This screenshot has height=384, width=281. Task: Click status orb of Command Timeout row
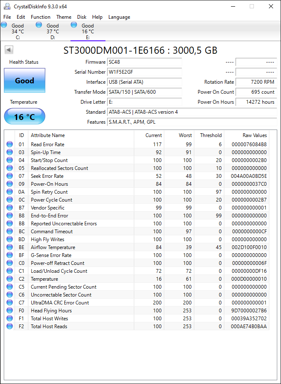[x=10, y=232]
